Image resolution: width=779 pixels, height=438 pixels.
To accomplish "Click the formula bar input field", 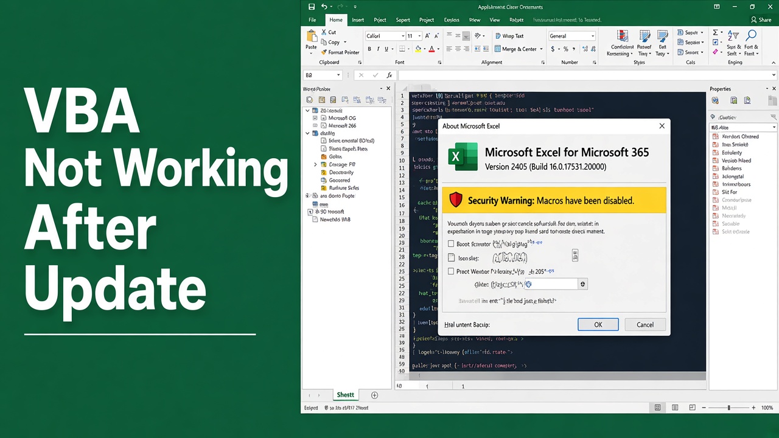I will [x=584, y=75].
